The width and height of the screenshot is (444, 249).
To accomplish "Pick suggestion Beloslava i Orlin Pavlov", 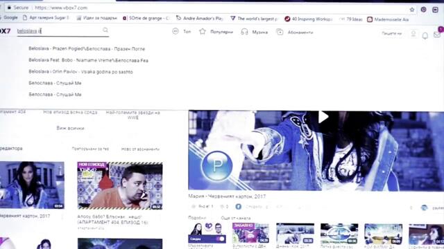I will (x=80, y=72).
